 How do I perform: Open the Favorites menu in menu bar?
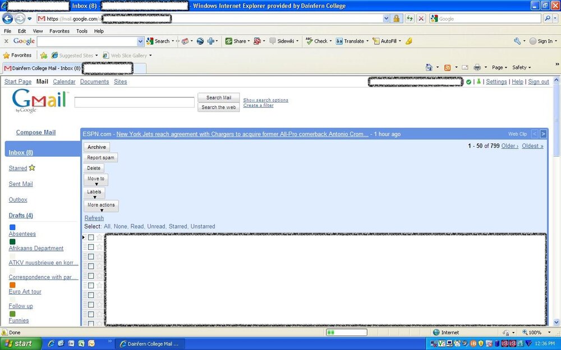(59, 31)
